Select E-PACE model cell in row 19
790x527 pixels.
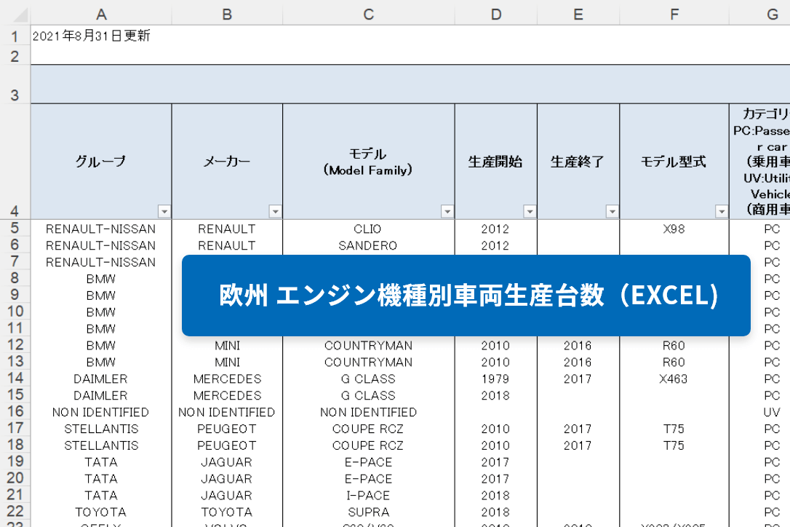pos(369,462)
